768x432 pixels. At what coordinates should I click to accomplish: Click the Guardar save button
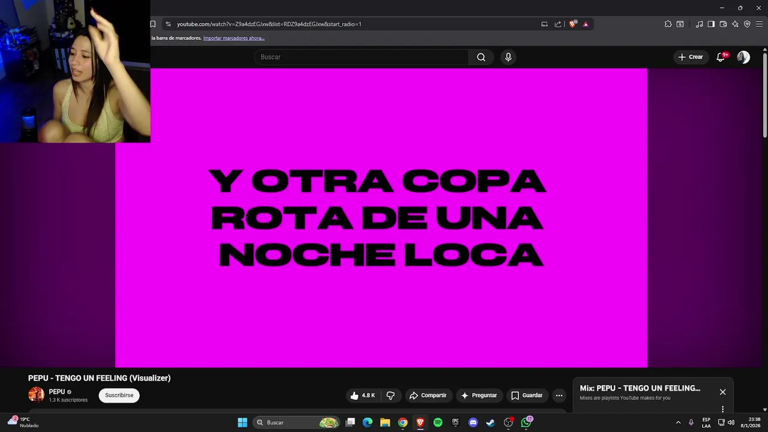tap(526, 395)
